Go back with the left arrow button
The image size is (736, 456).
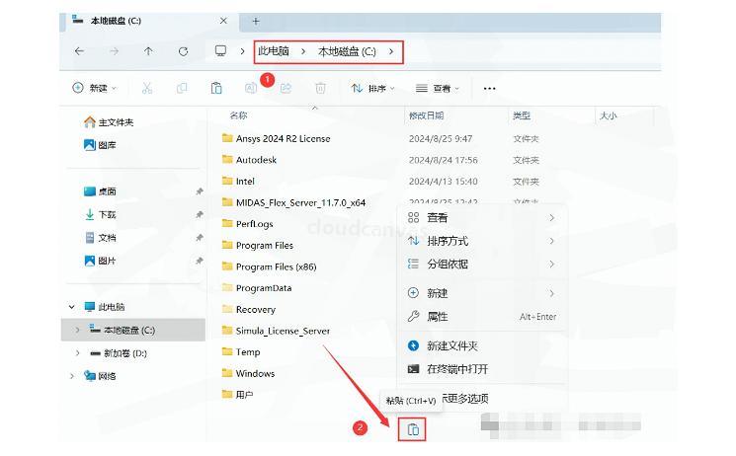(x=79, y=51)
